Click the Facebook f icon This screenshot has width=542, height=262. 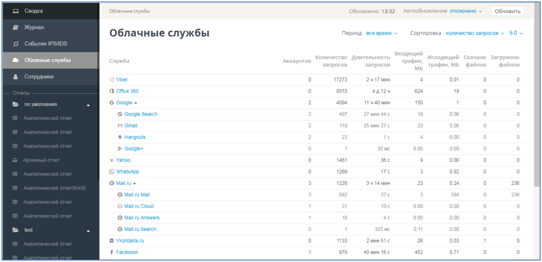point(111,252)
